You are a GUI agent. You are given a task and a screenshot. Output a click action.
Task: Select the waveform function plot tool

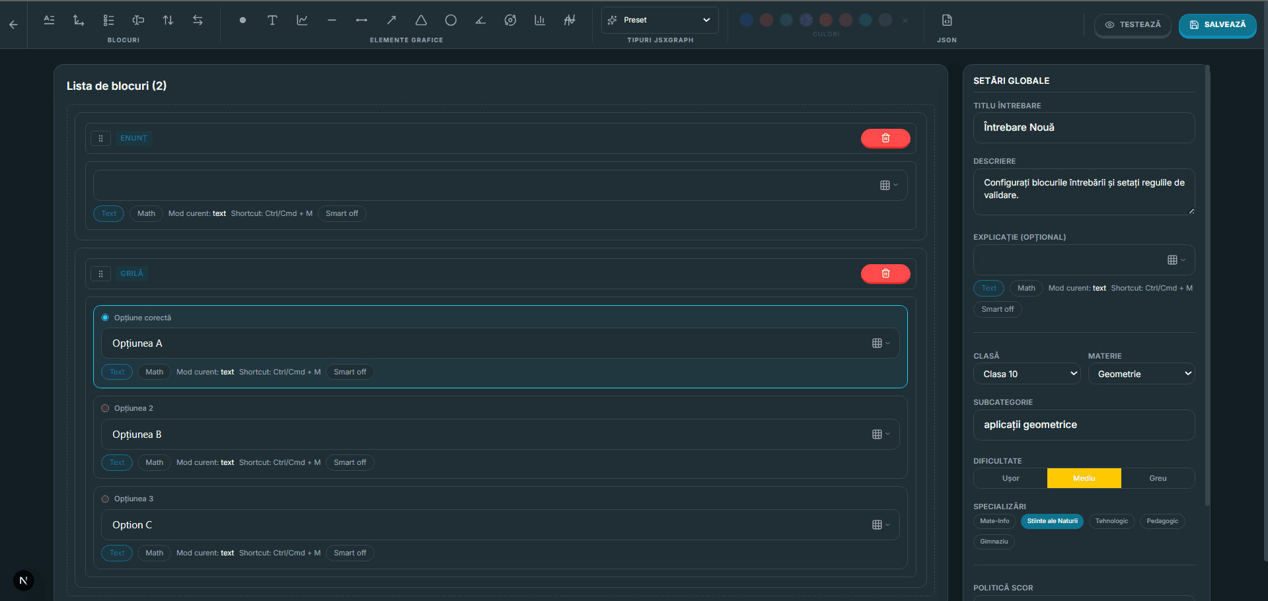(x=570, y=20)
